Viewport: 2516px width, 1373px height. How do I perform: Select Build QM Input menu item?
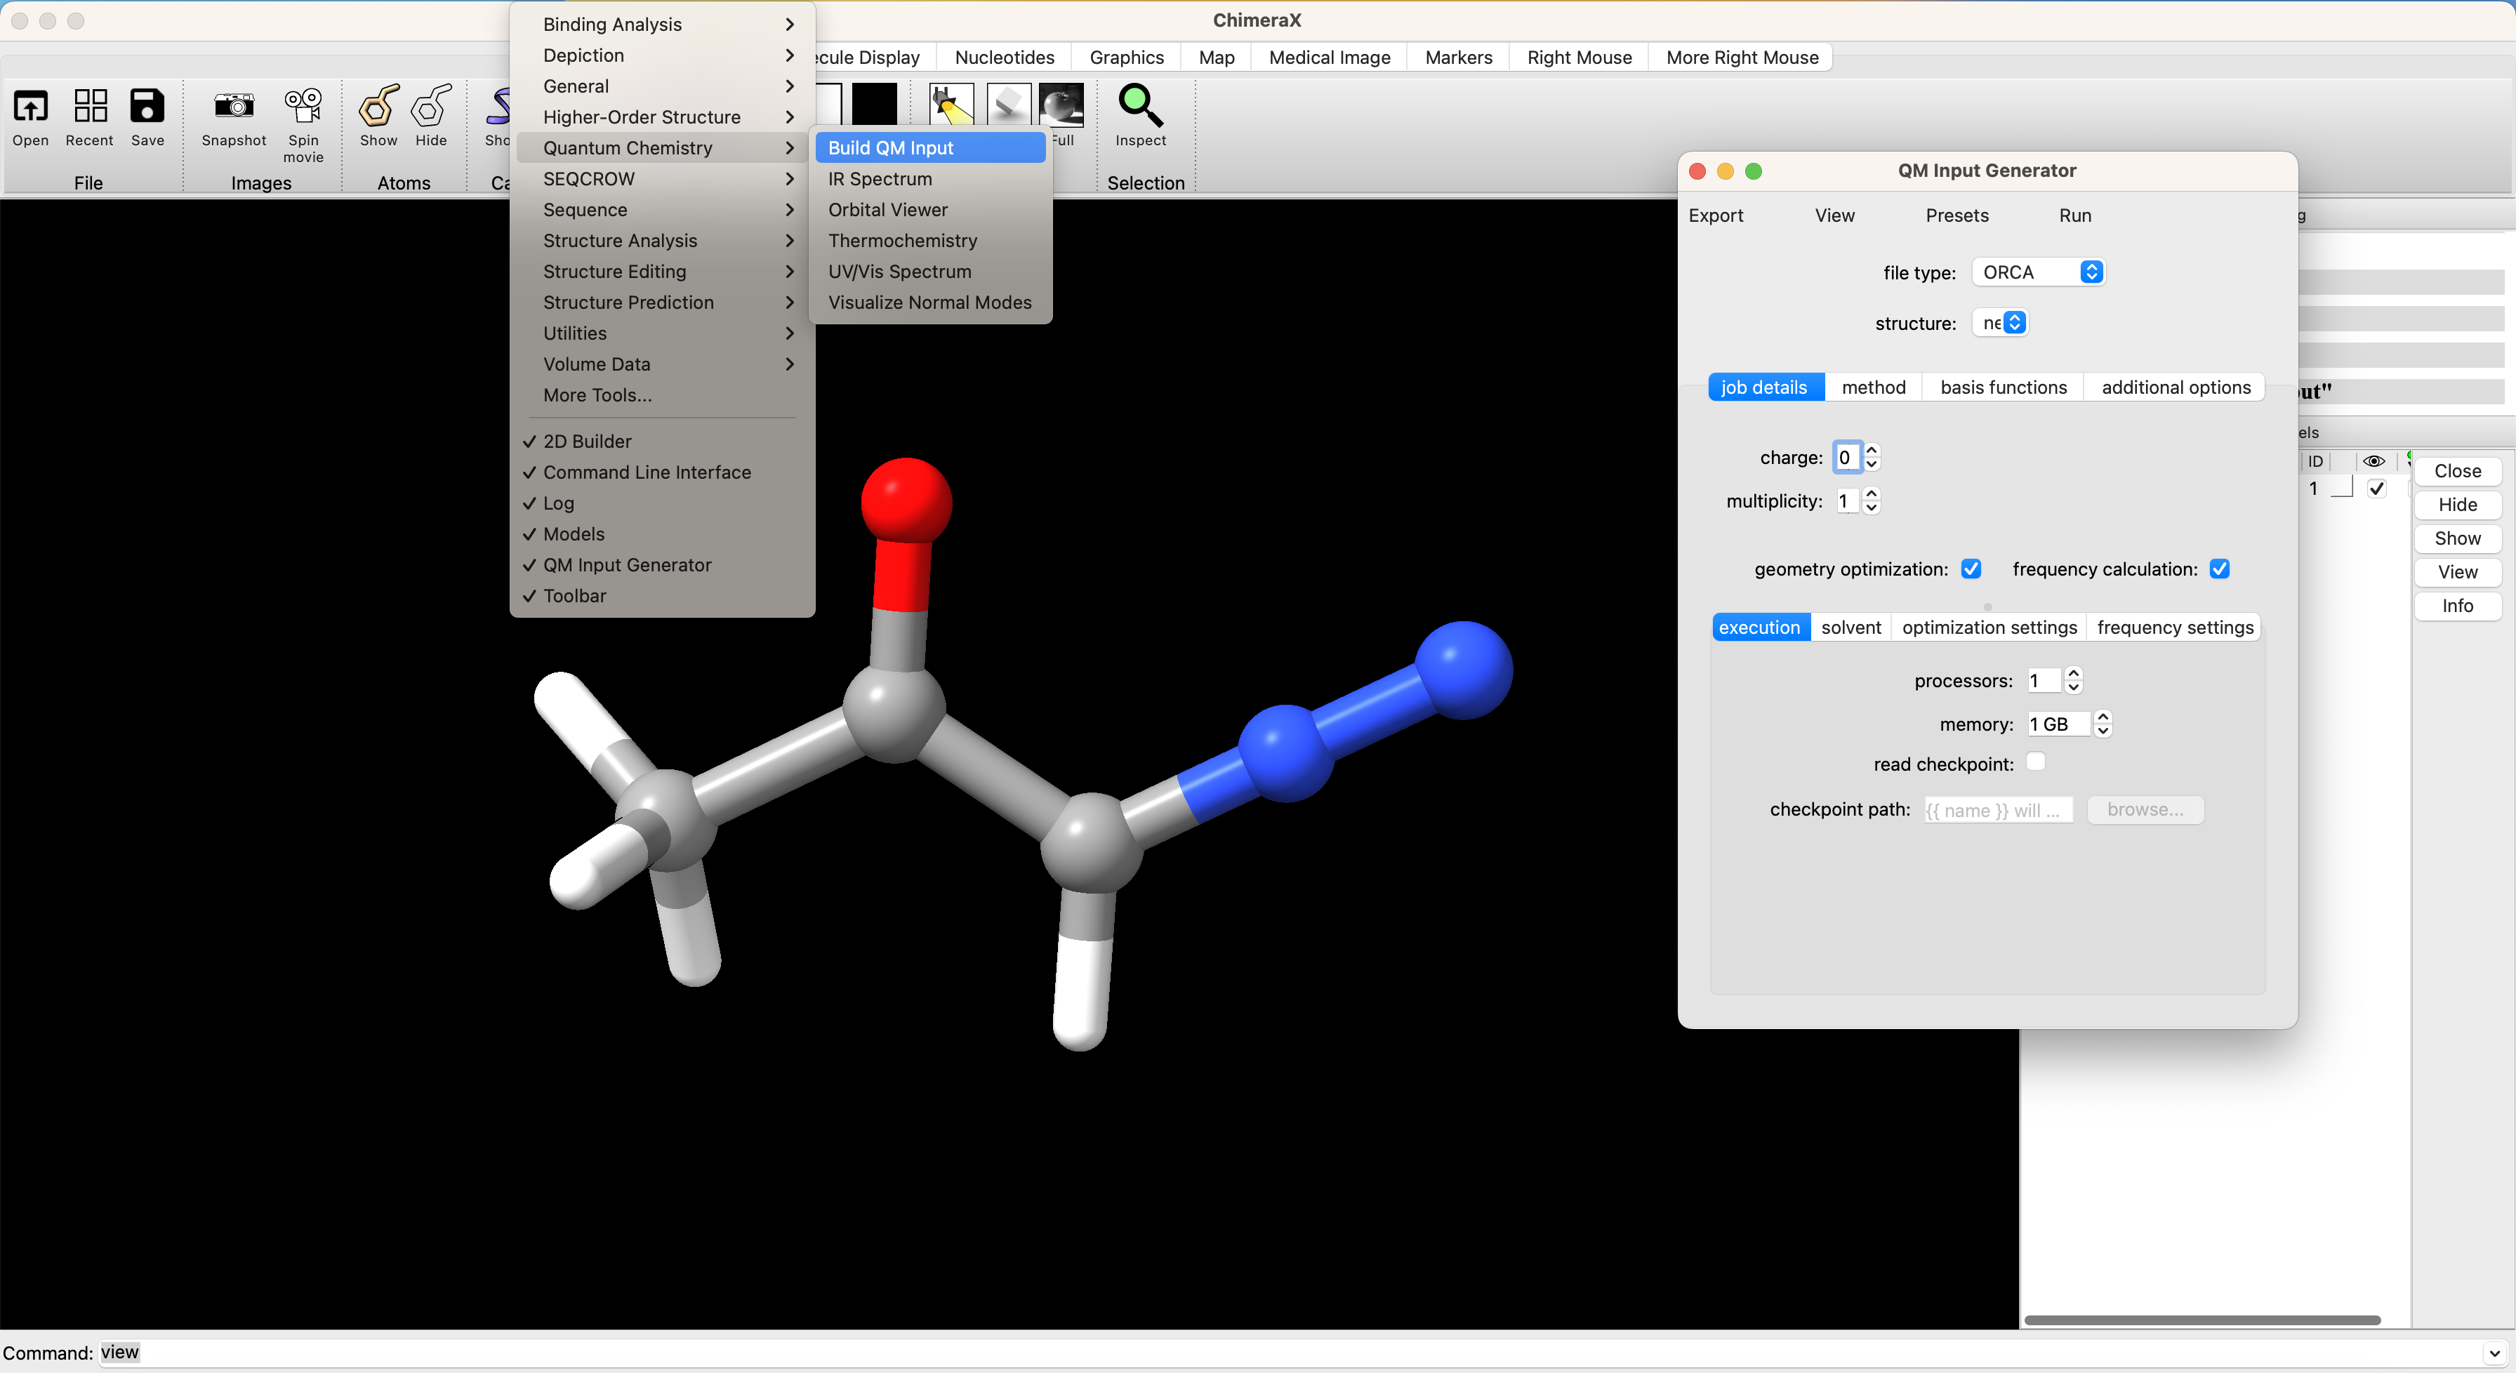[930, 148]
